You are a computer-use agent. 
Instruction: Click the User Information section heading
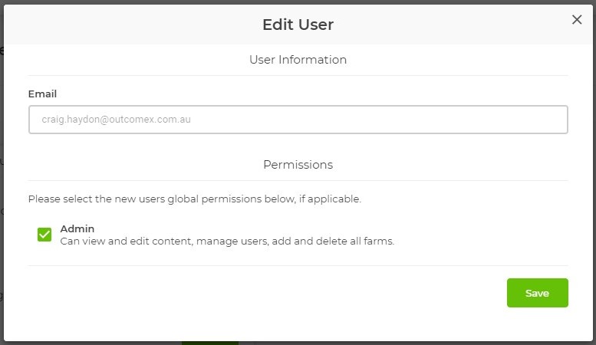[298, 60]
